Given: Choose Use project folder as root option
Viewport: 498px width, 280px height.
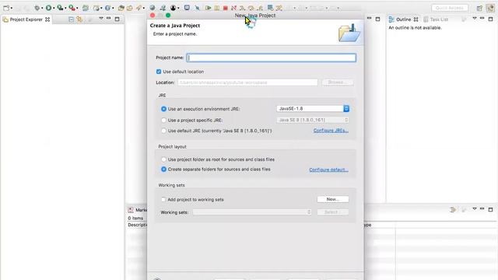Looking at the screenshot, I should click(163, 159).
